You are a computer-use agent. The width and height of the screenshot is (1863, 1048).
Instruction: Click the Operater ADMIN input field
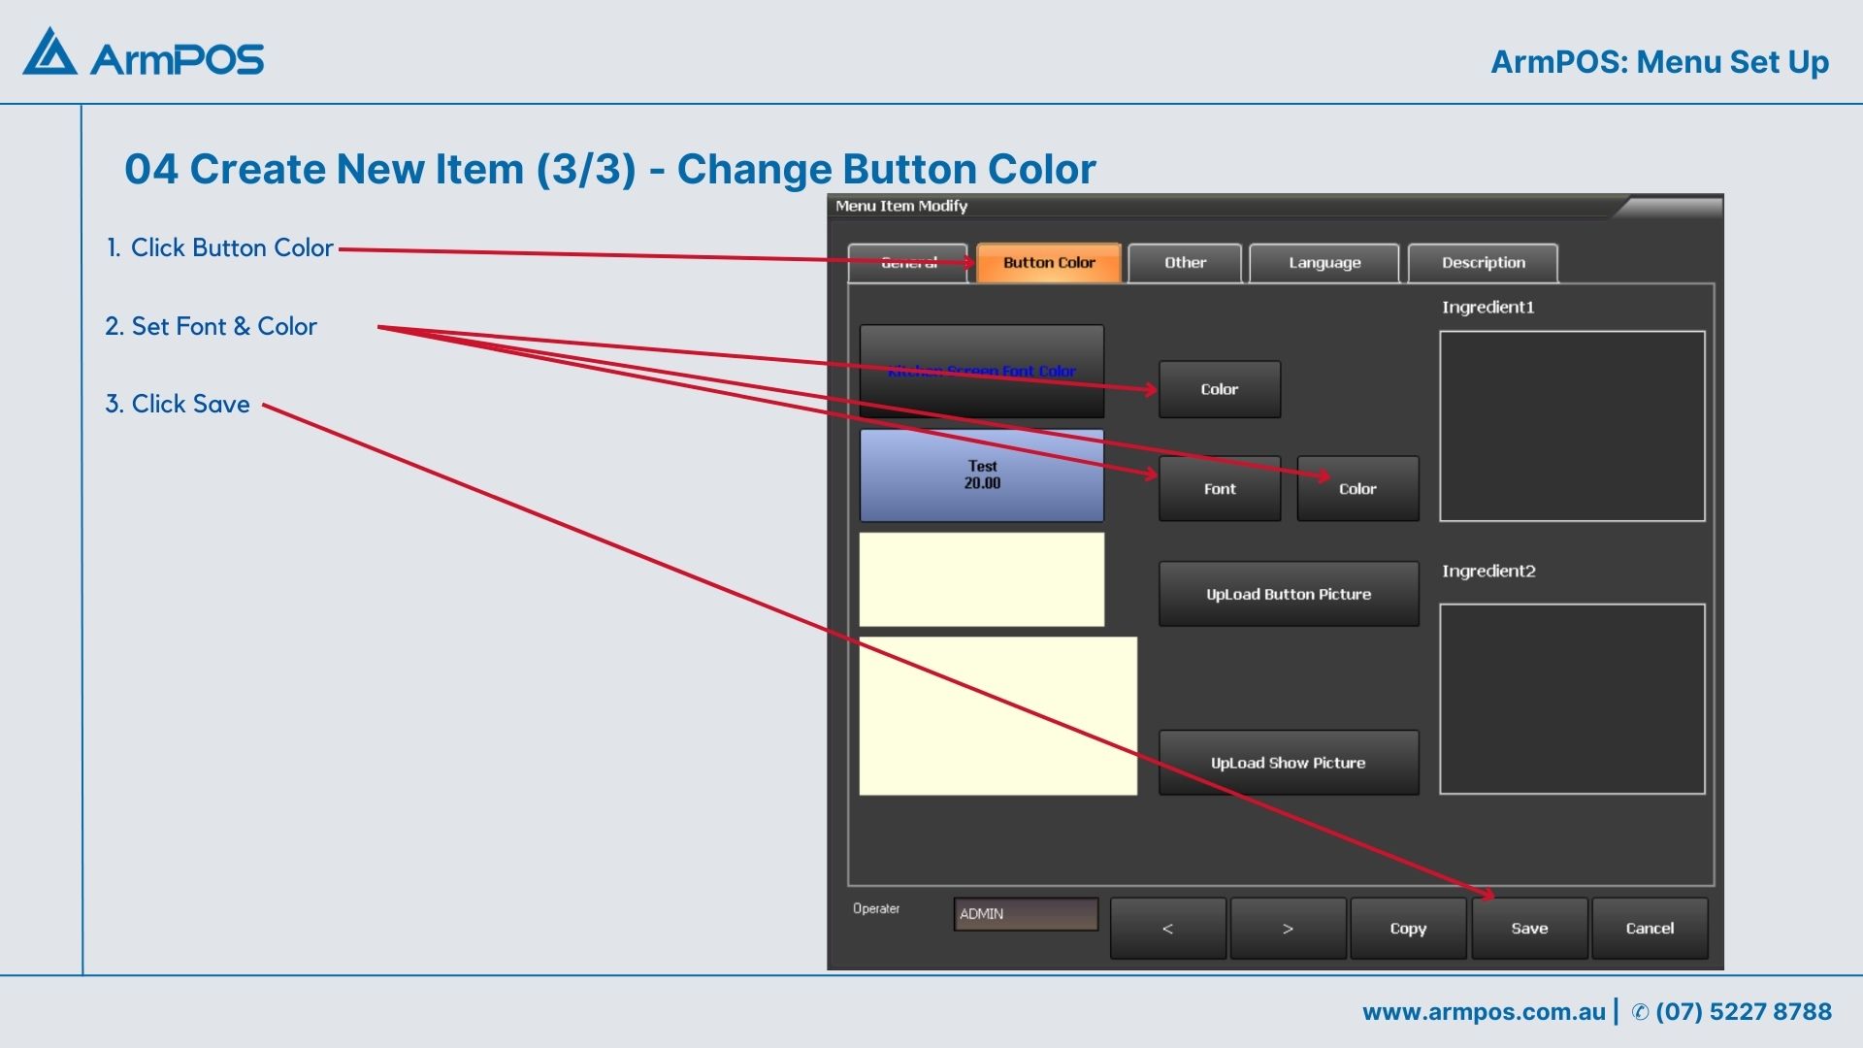click(x=1026, y=914)
